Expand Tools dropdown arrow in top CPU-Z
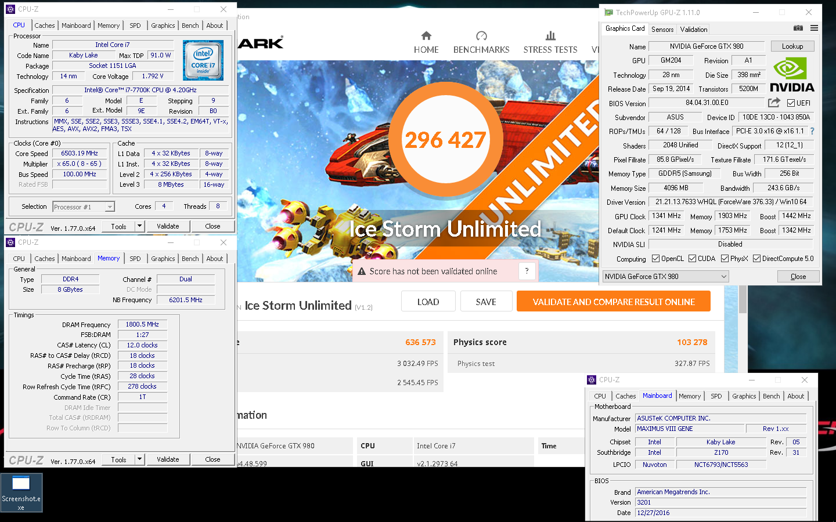 tap(139, 226)
